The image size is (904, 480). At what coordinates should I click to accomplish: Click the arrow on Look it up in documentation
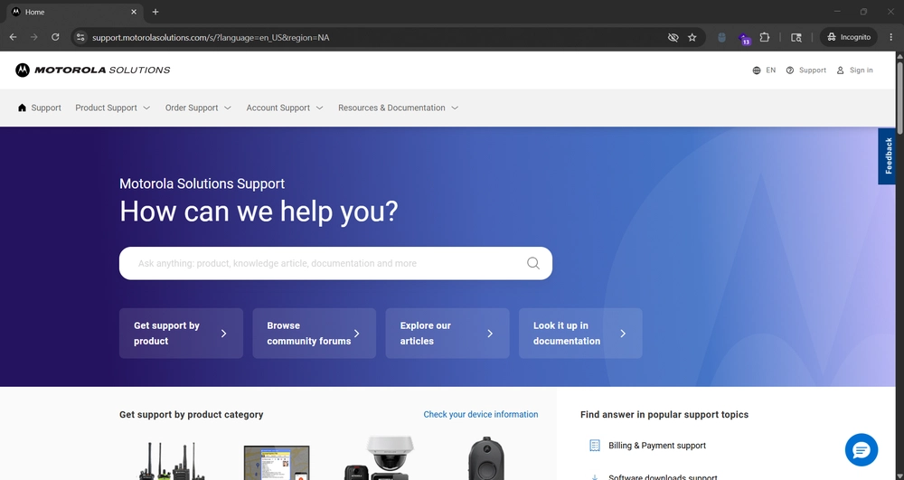pos(623,333)
